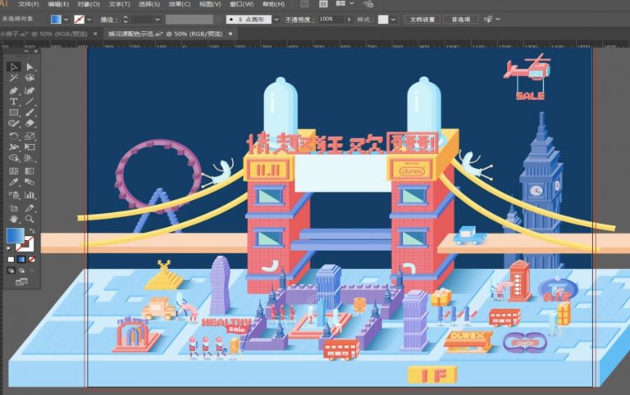630x395 pixels.
Task: Open control bar fill color dropdown
Action: tap(66, 20)
